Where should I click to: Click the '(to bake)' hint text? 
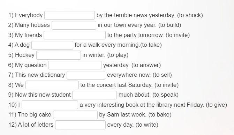tap(160, 115)
